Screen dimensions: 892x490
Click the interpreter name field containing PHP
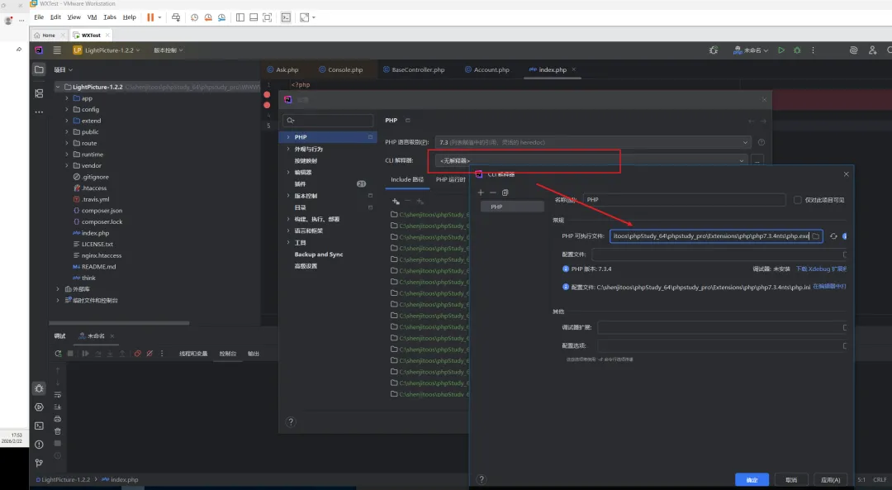(x=685, y=200)
